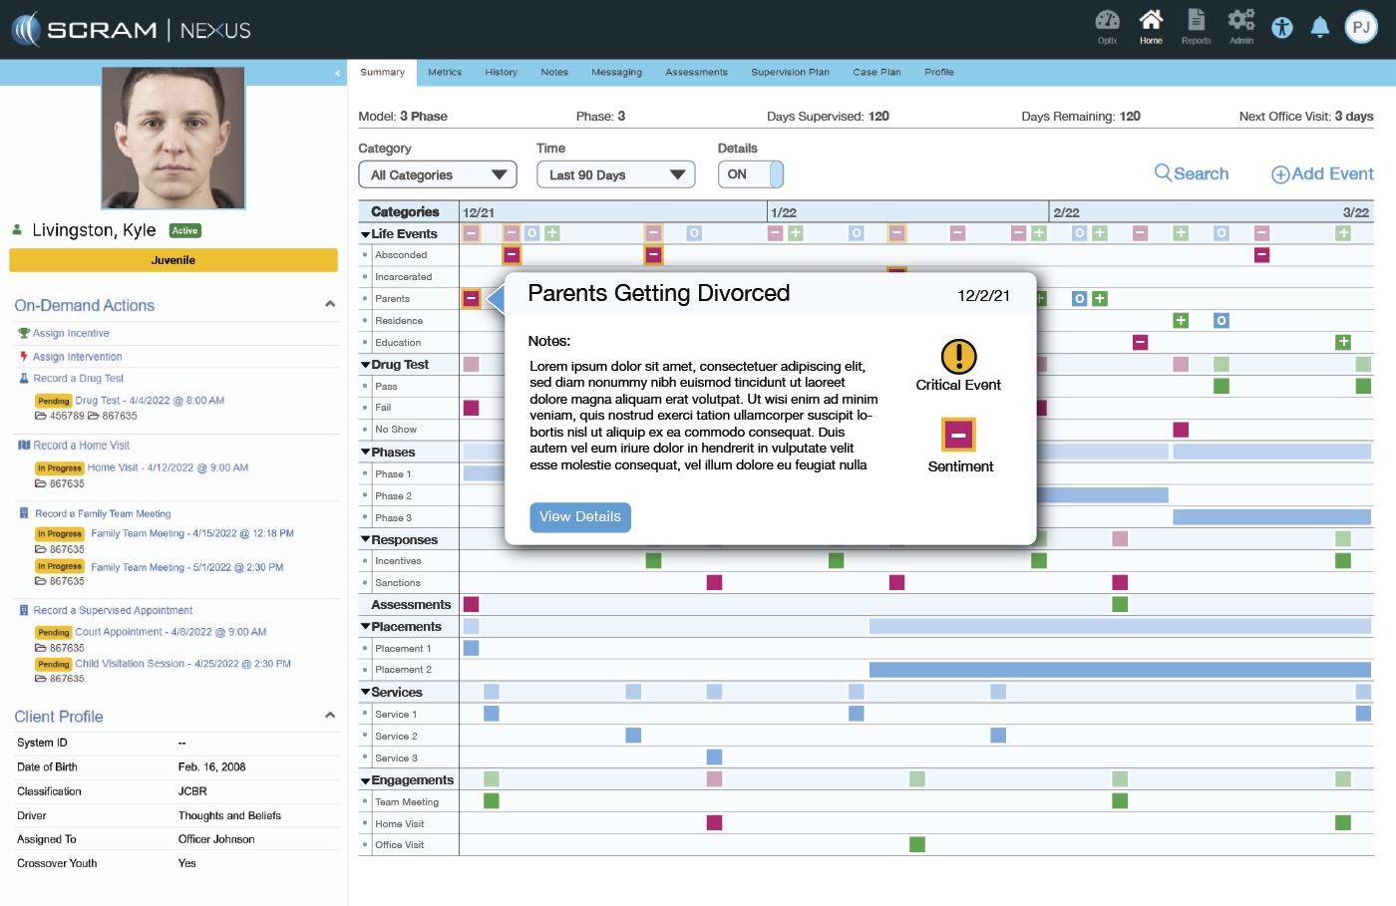Image resolution: width=1396 pixels, height=906 pixels.
Task: Open notifications bell
Action: tap(1319, 28)
